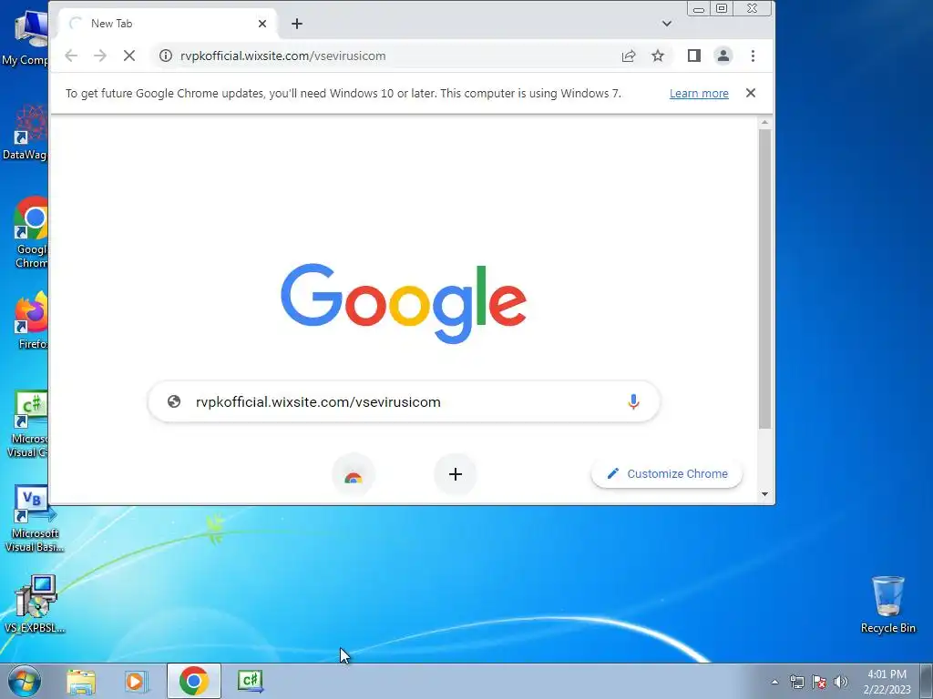Open the Windows Start menu
This screenshot has width=933, height=699.
(25, 681)
